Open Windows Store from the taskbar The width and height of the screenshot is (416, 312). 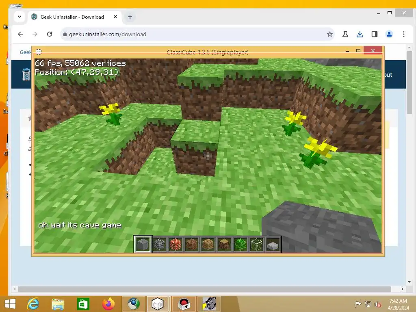(x=83, y=304)
